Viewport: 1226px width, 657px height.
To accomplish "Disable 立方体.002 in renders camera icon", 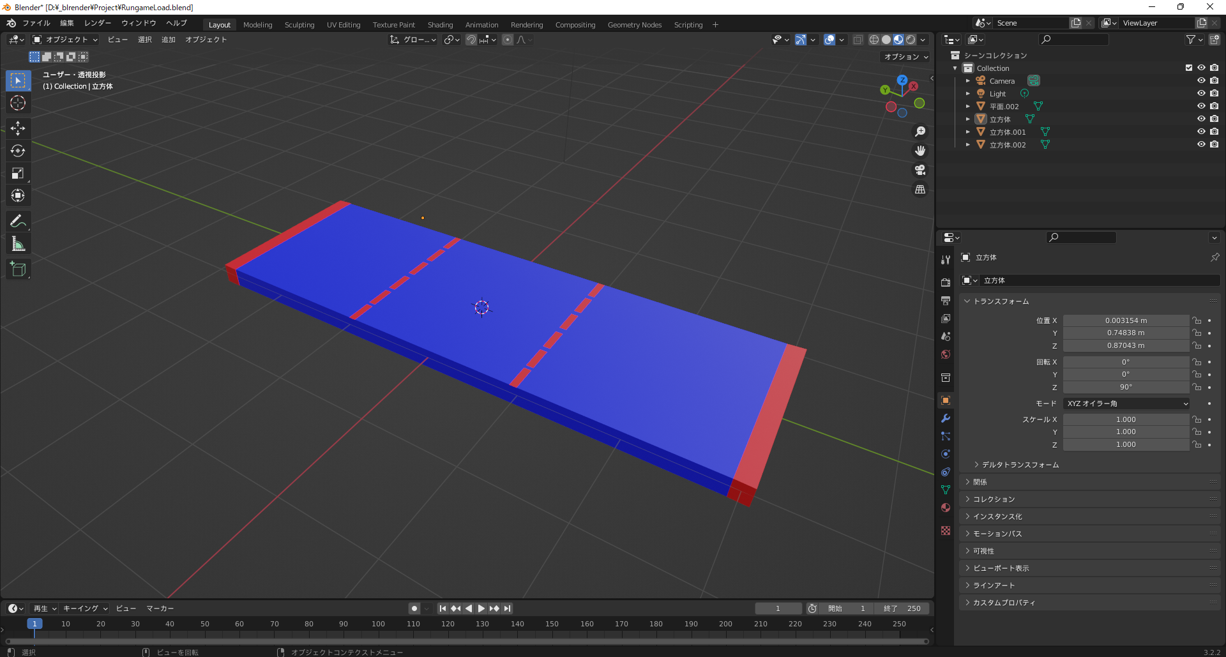I will 1214,144.
